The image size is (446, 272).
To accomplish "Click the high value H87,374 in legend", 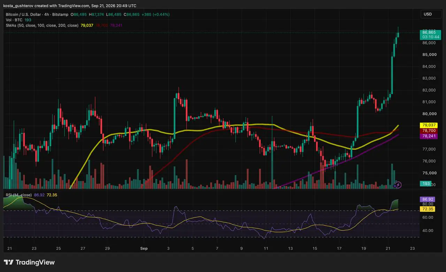I will point(96,14).
